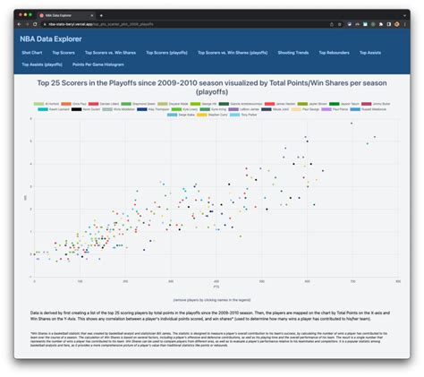
Task: Open the Top Assists (playoffs) page
Action: (42, 64)
